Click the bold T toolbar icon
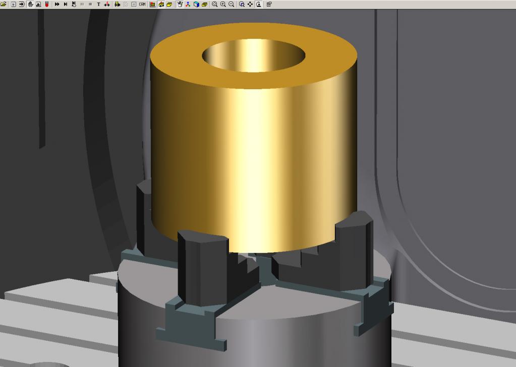The image size is (516, 367). (x=99, y=4)
